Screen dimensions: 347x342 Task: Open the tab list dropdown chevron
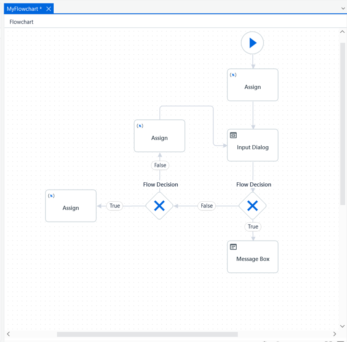343,8
